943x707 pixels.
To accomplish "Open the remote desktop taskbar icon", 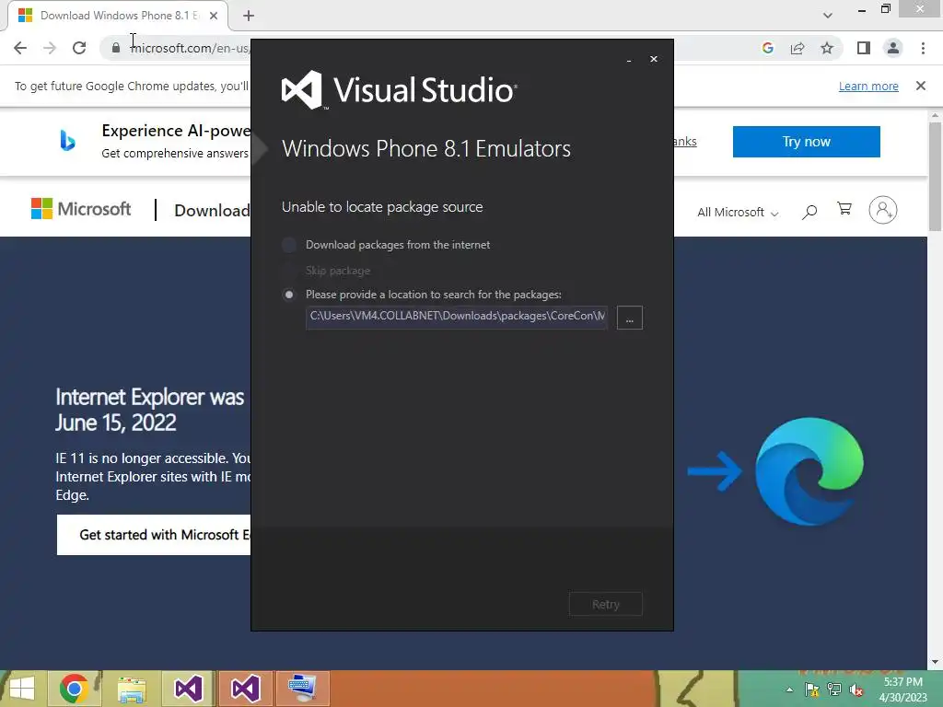I will (302, 689).
